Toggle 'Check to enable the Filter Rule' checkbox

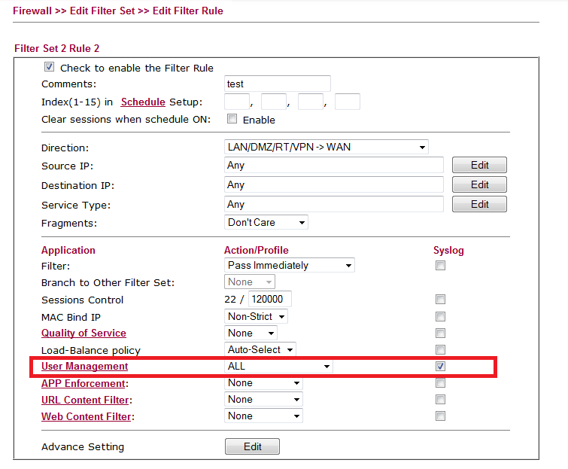pos(50,67)
